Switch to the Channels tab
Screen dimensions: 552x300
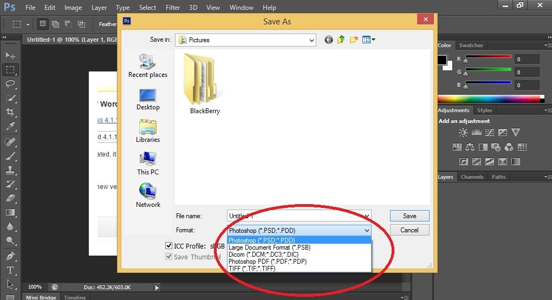[472, 177]
